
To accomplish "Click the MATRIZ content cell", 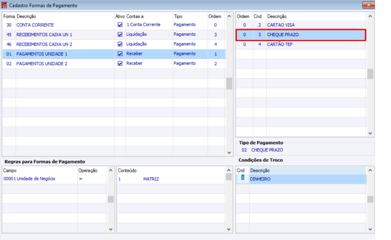I will pyautogui.click(x=151, y=179).
